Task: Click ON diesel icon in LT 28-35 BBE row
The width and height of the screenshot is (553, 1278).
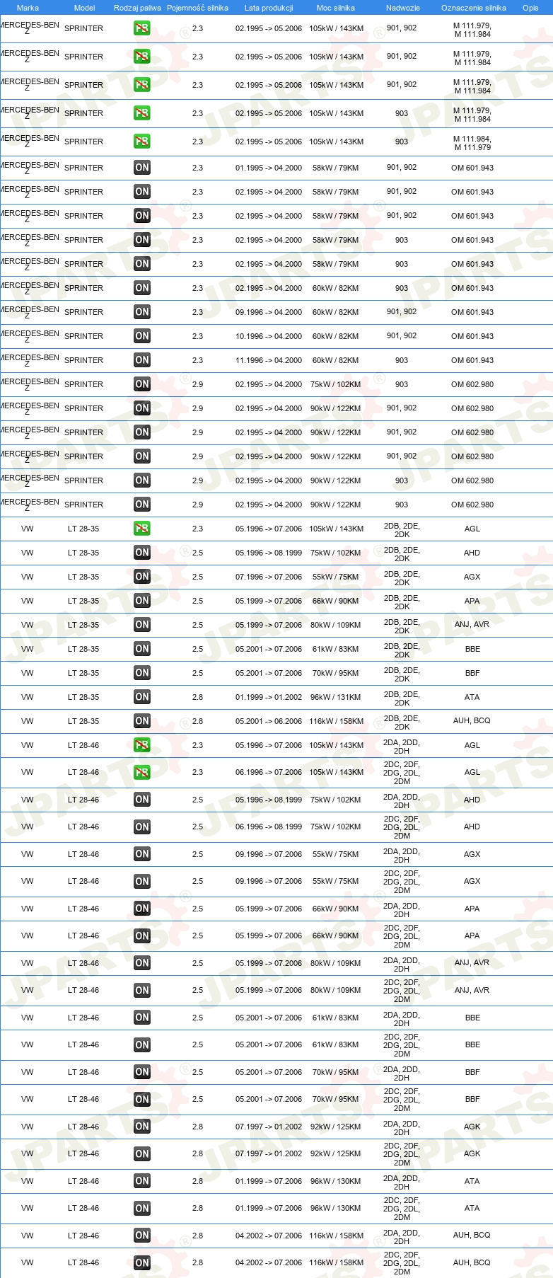Action: pyautogui.click(x=142, y=649)
